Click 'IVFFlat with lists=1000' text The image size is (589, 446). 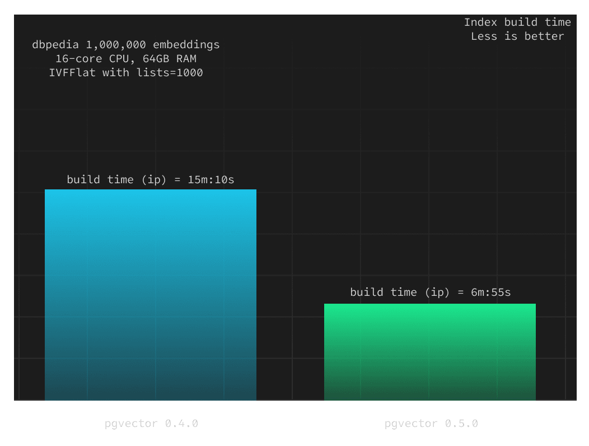[x=126, y=73]
